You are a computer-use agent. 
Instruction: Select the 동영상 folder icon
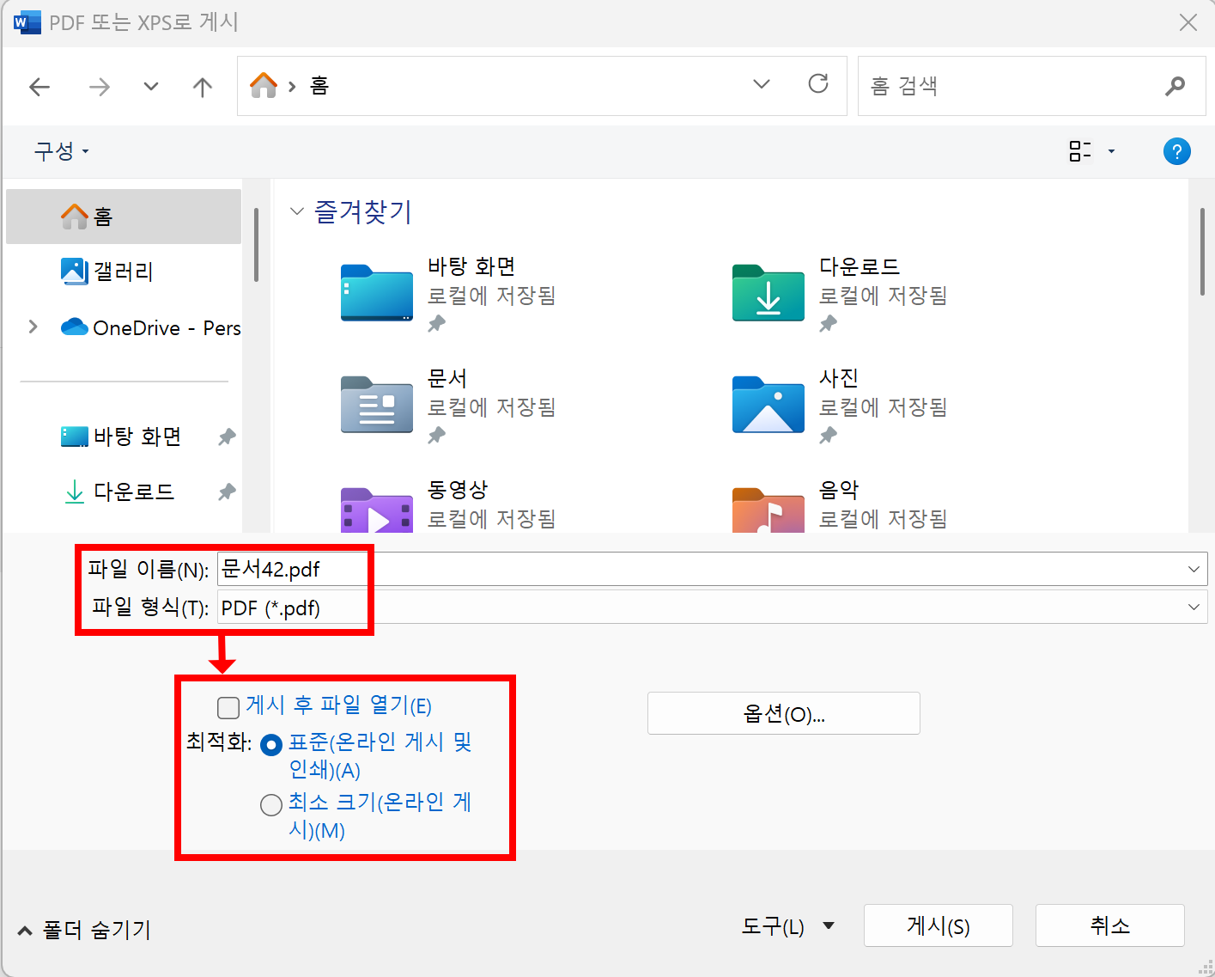[377, 510]
